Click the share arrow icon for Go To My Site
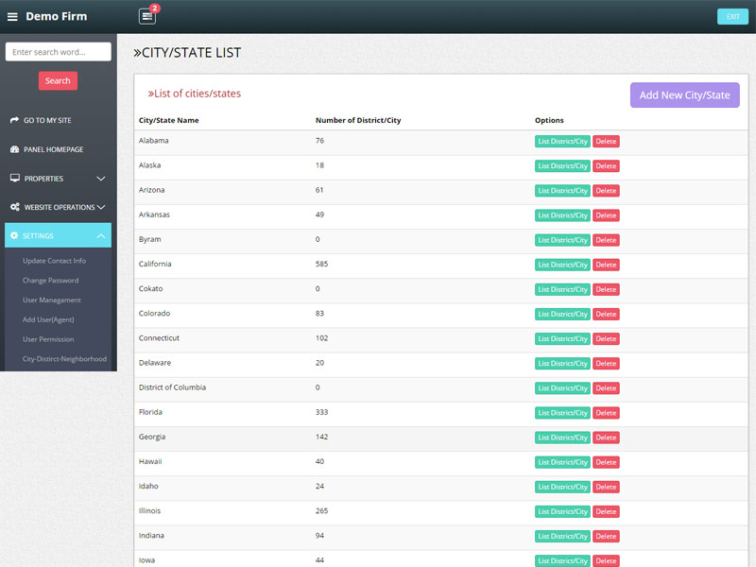This screenshot has width=756, height=567. tap(14, 120)
